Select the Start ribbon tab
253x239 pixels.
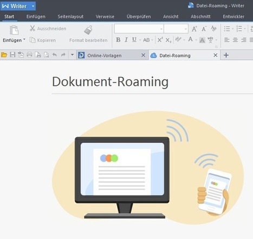pos(9,17)
